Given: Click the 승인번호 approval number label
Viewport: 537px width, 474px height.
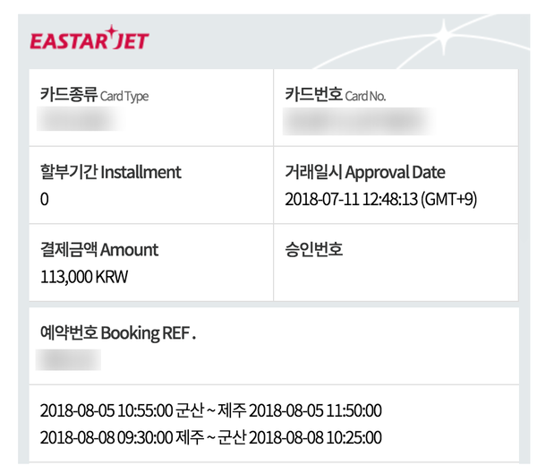Looking at the screenshot, I should point(314,249).
